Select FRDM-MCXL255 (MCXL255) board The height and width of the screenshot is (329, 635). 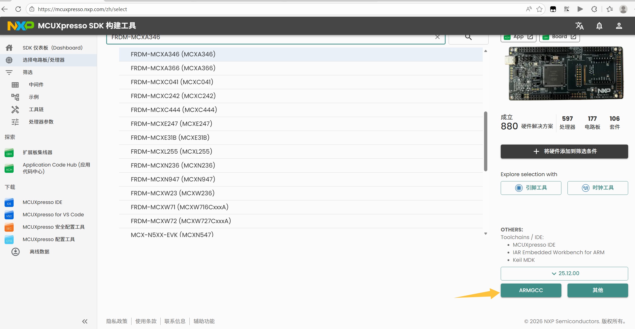click(301, 152)
